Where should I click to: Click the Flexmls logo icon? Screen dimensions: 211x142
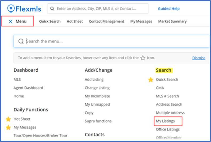[11, 9]
